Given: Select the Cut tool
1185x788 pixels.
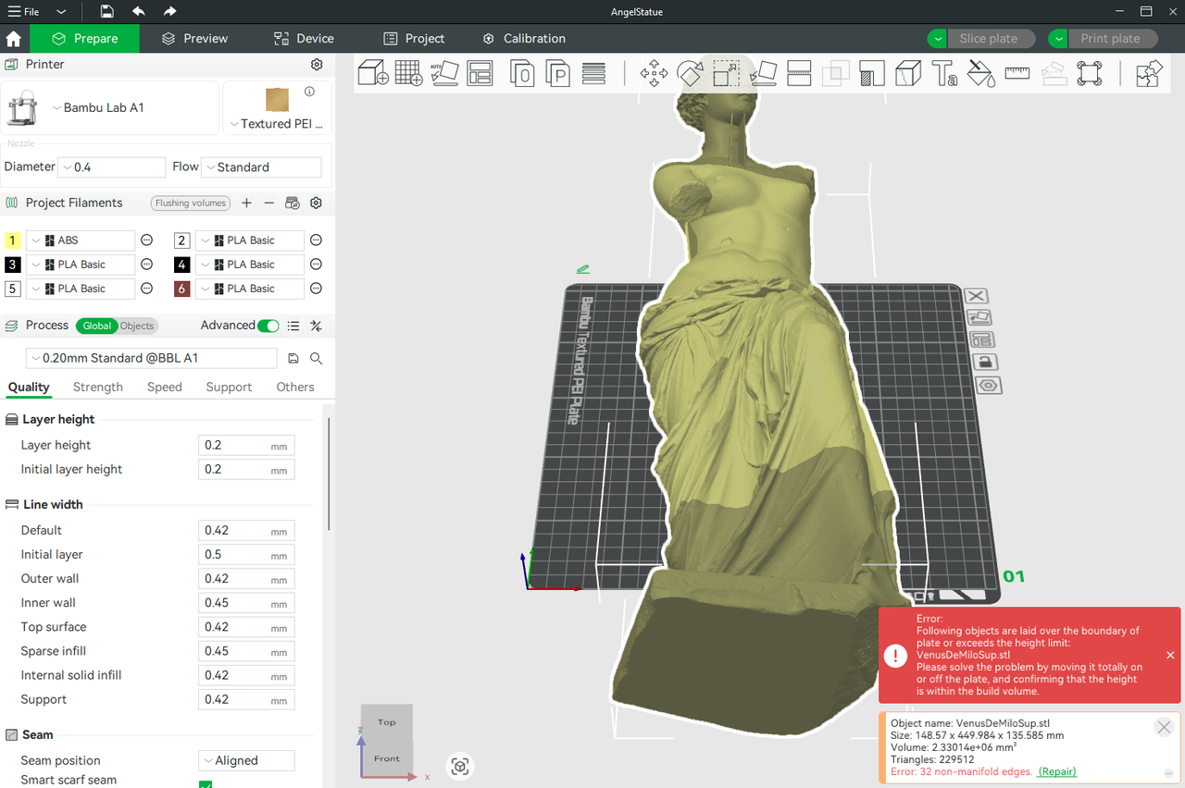Looking at the screenshot, I should click(799, 73).
